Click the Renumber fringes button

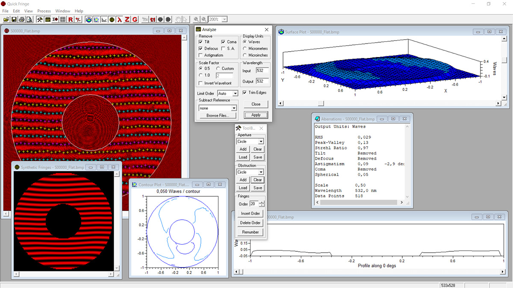[251, 232]
